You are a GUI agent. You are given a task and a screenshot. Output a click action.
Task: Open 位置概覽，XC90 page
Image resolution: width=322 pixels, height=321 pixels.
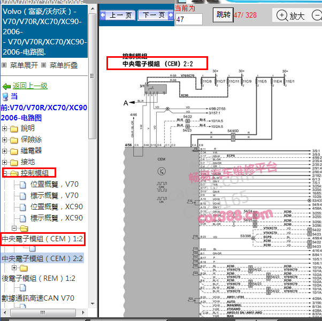point(57,207)
